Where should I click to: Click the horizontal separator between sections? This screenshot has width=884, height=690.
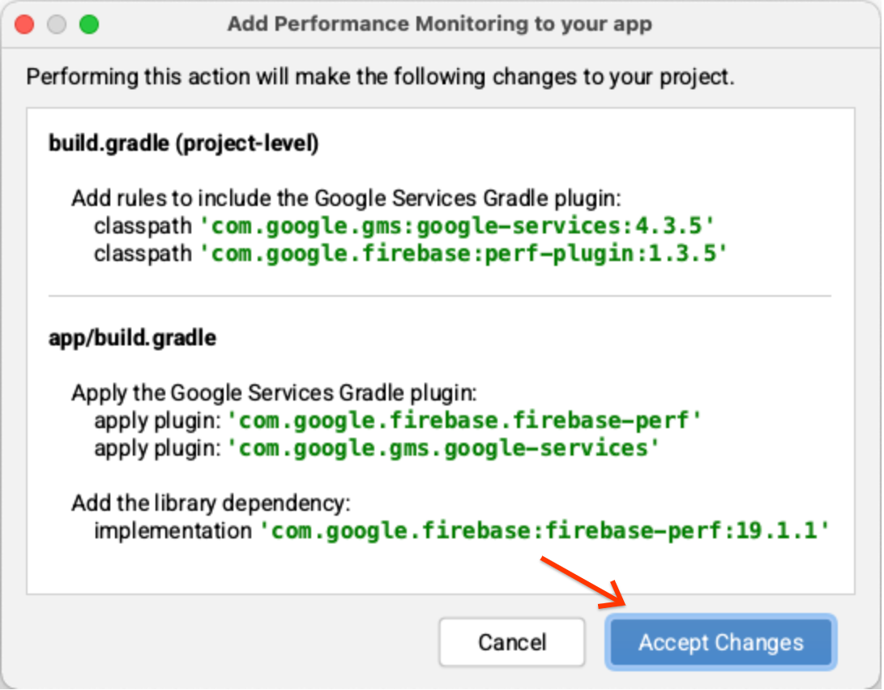pyautogui.click(x=440, y=296)
